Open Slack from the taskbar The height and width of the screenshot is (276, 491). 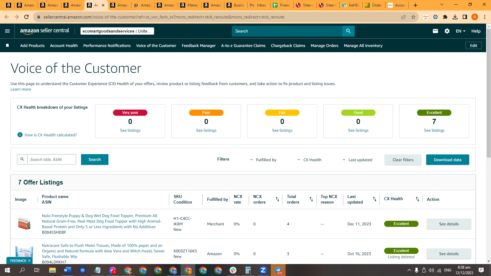233,270
